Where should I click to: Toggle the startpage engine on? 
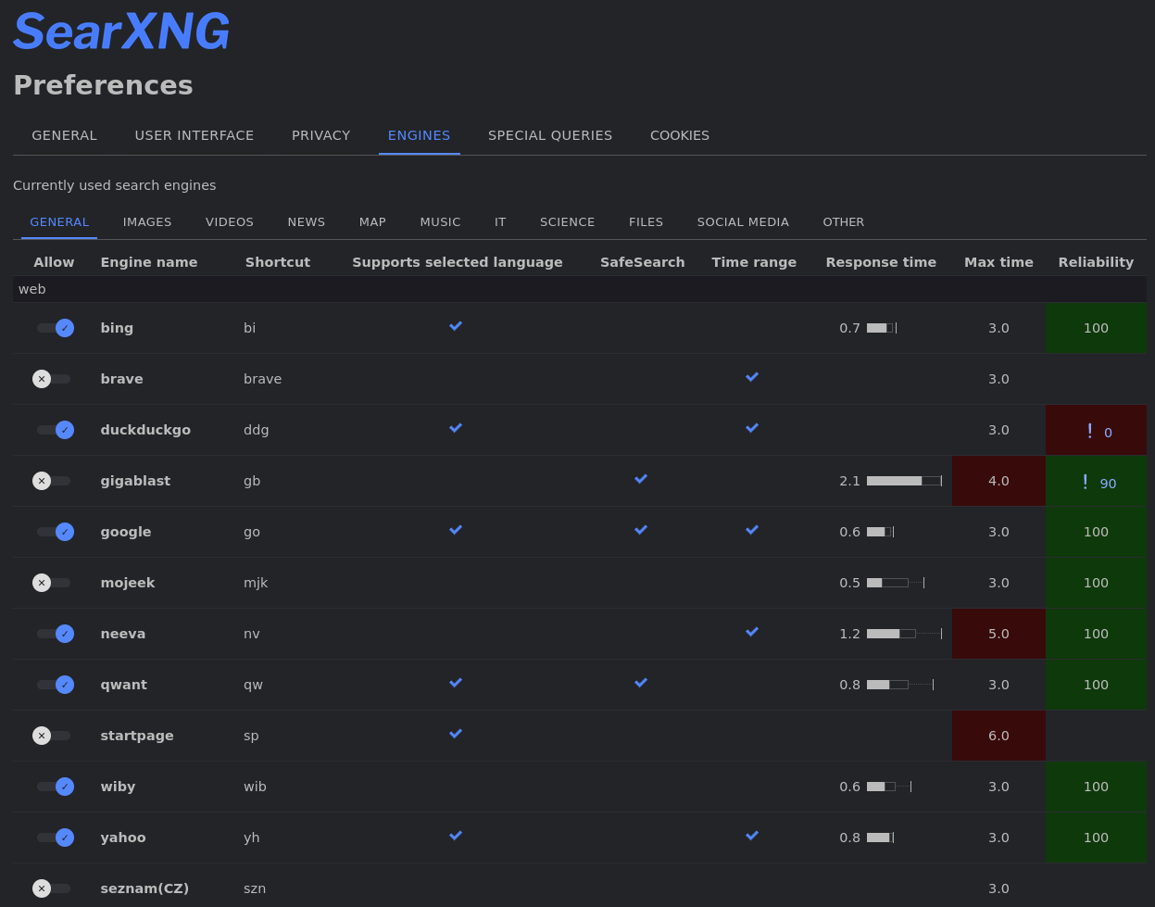point(51,736)
